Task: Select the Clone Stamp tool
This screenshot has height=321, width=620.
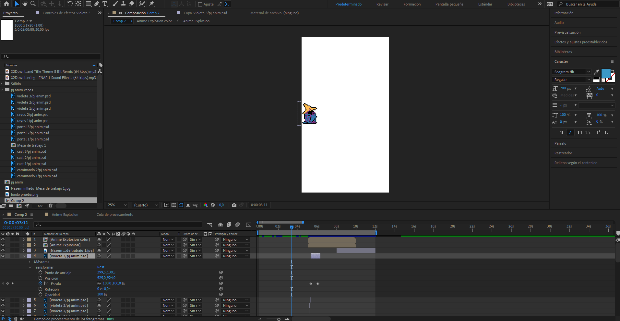Action: coord(123,4)
